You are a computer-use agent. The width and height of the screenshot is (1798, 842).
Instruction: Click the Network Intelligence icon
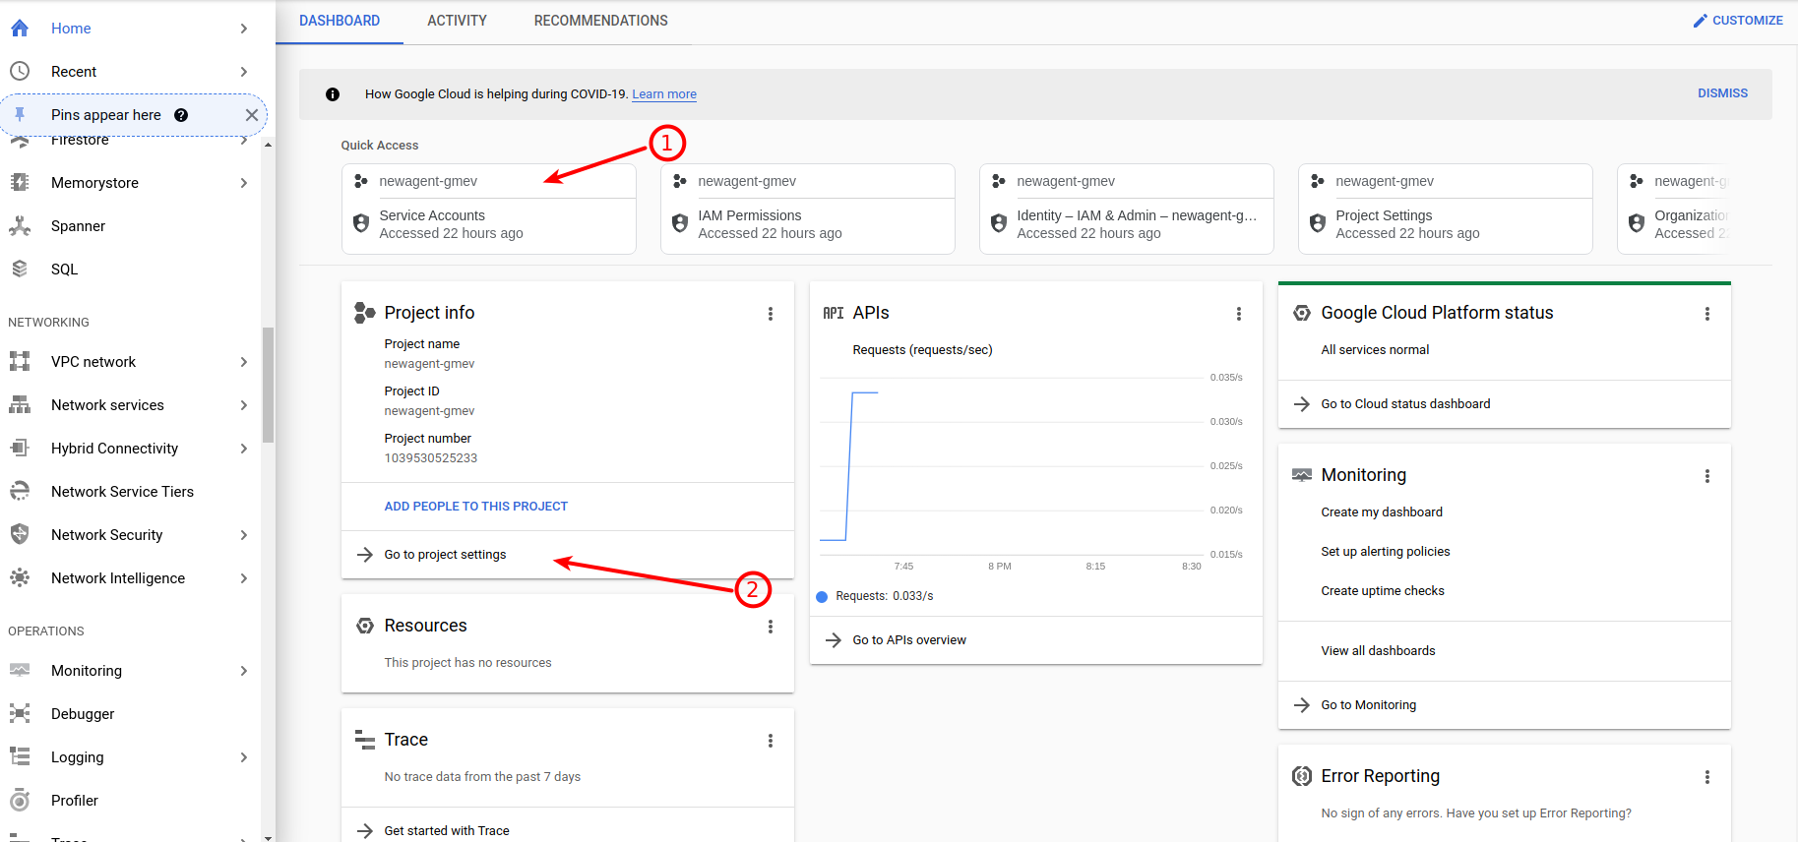point(20,578)
